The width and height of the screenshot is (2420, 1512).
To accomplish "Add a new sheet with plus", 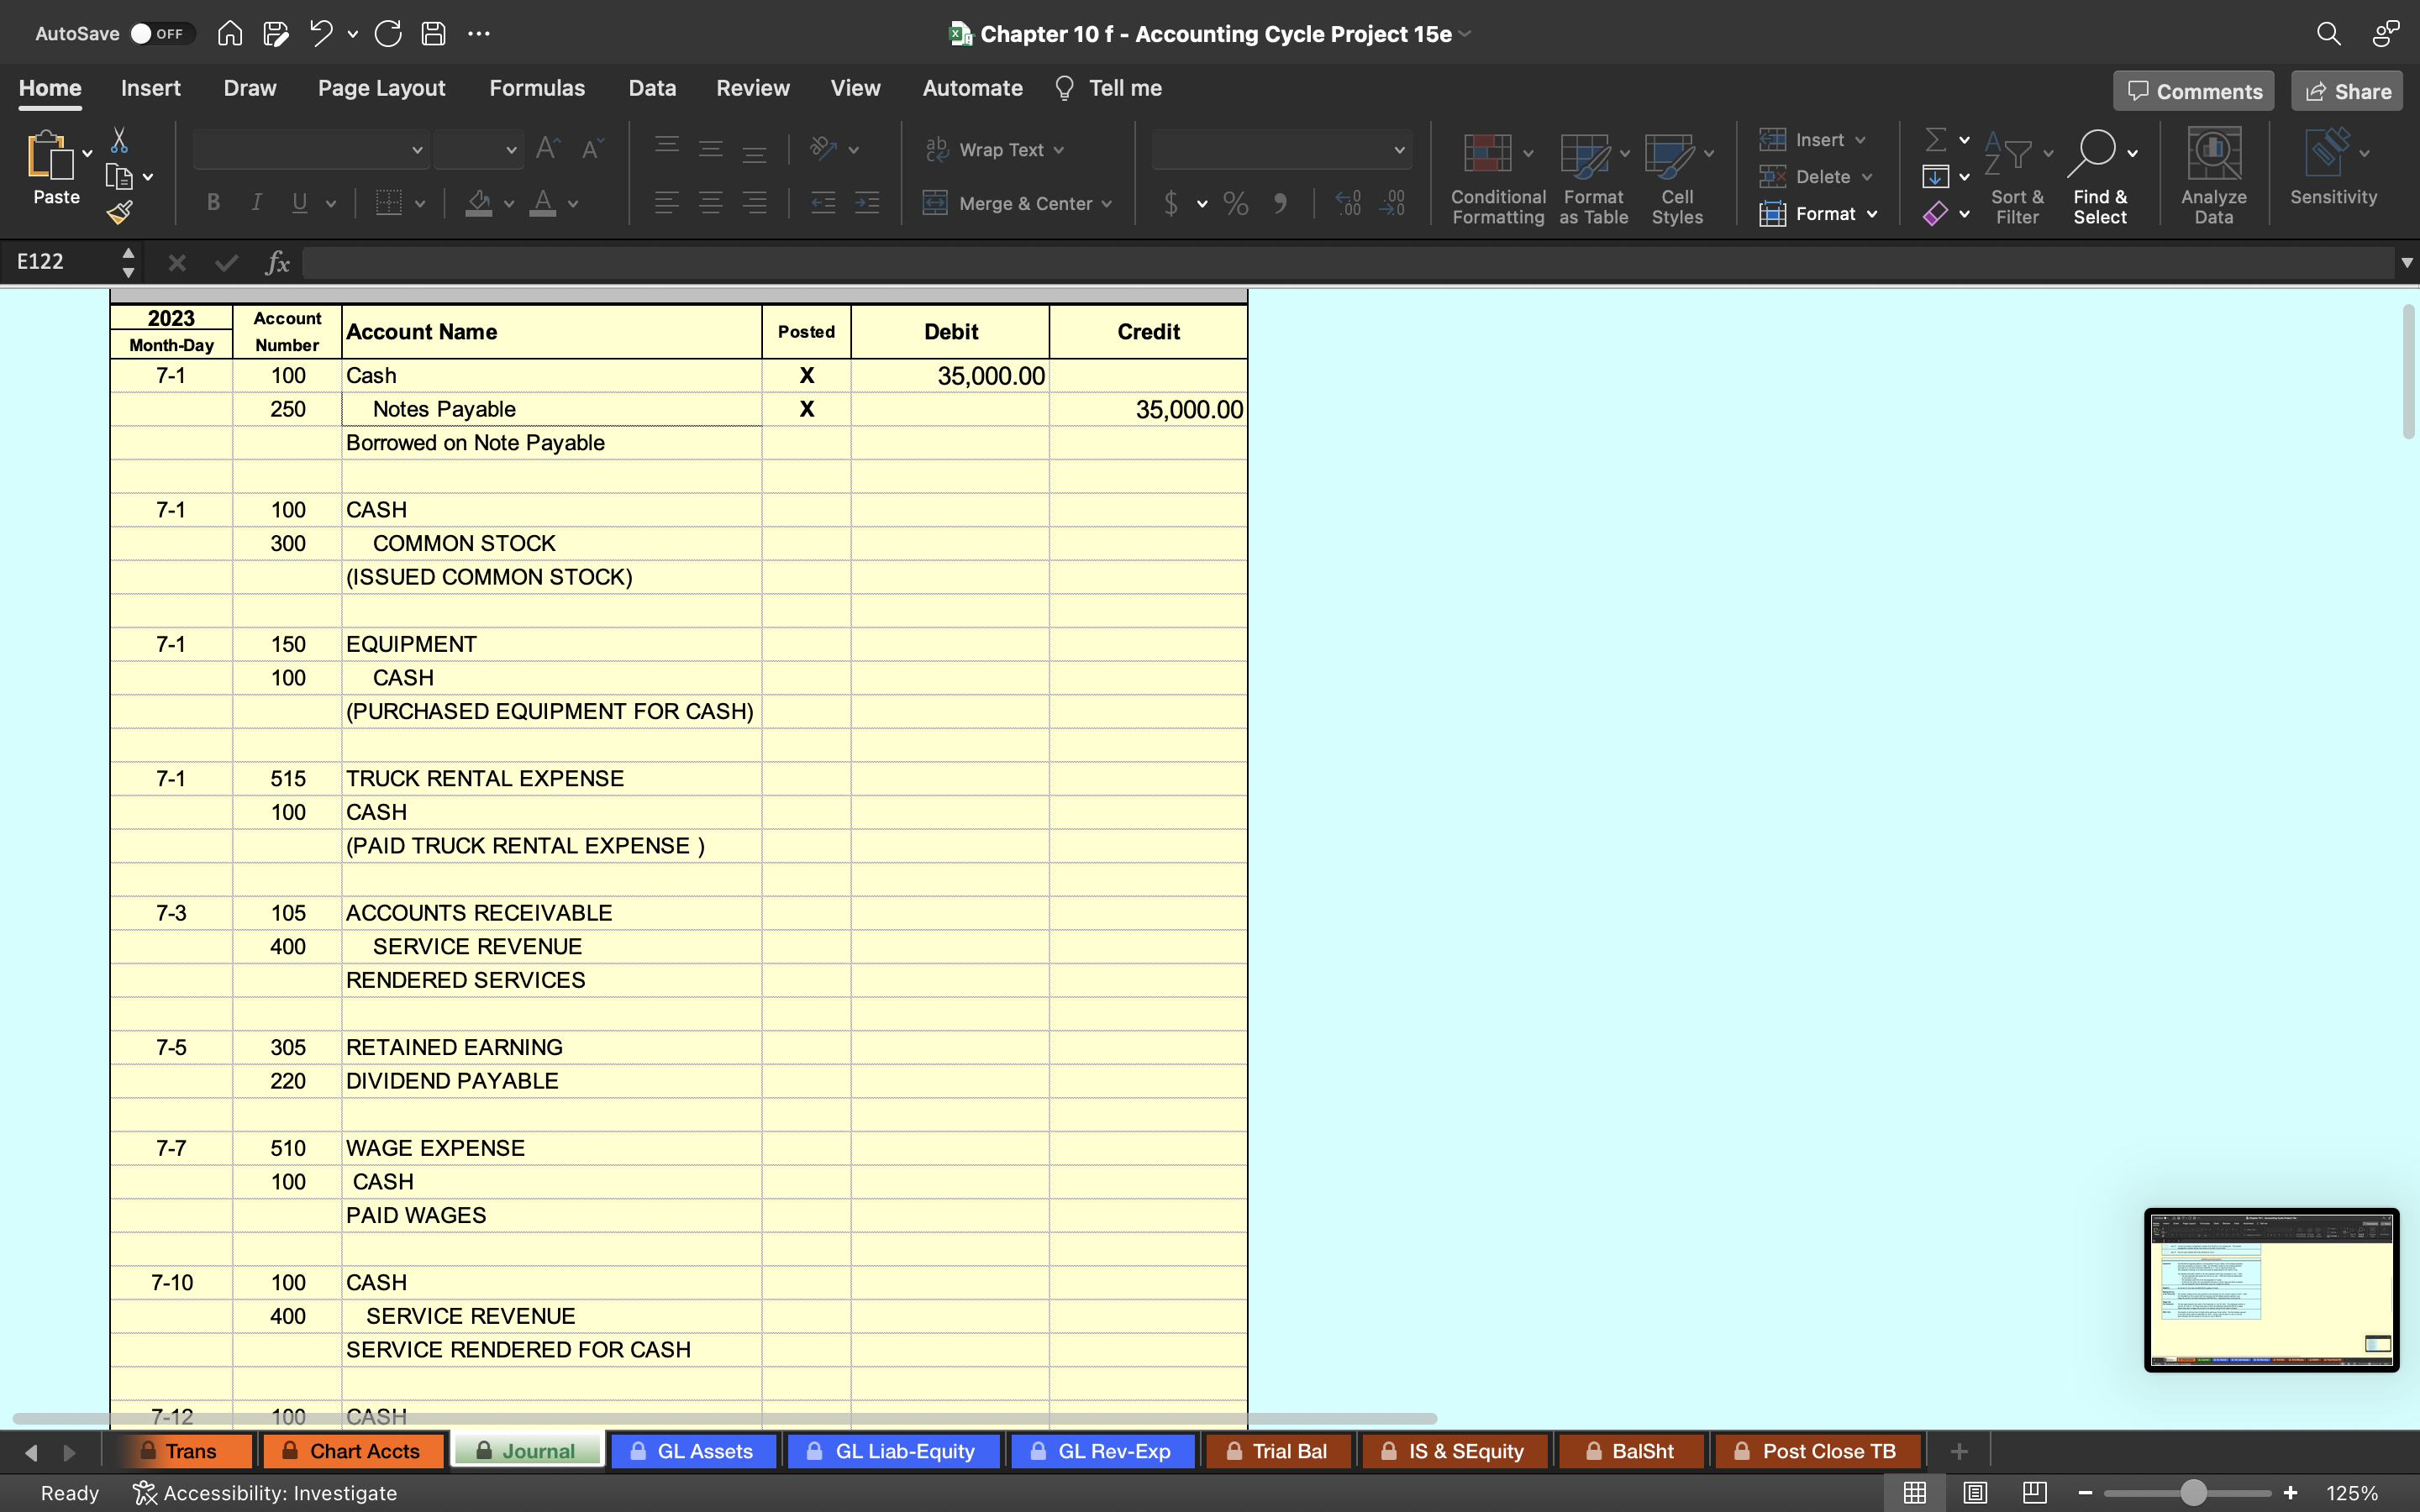I will [x=1959, y=1451].
